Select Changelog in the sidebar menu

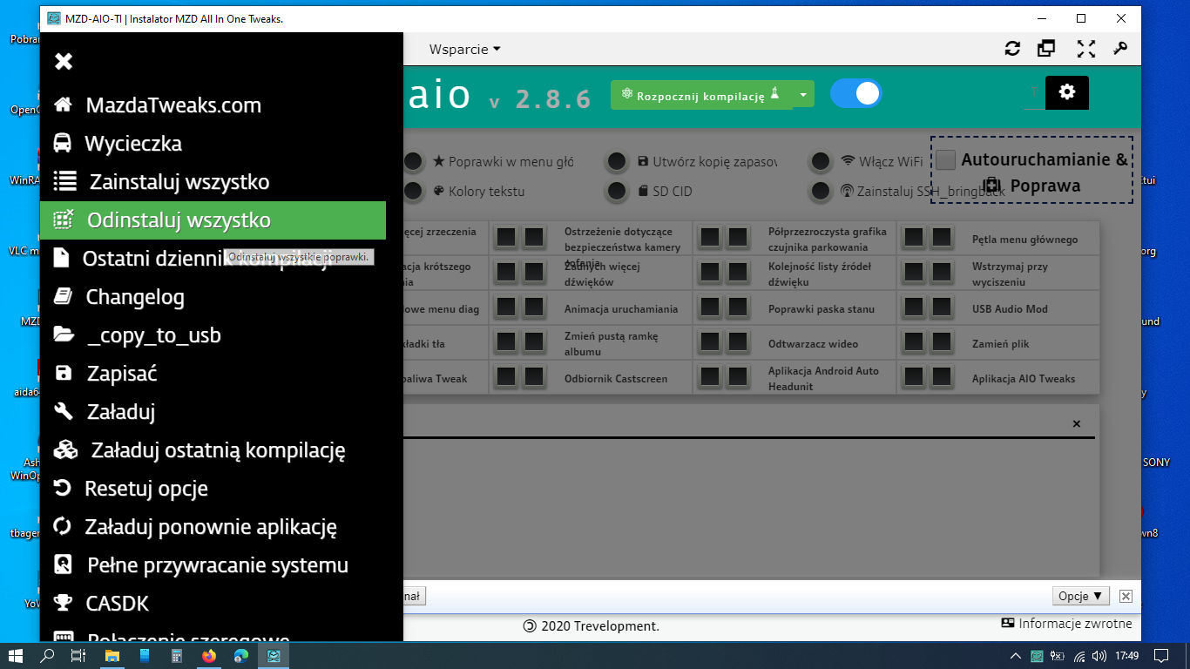click(135, 297)
